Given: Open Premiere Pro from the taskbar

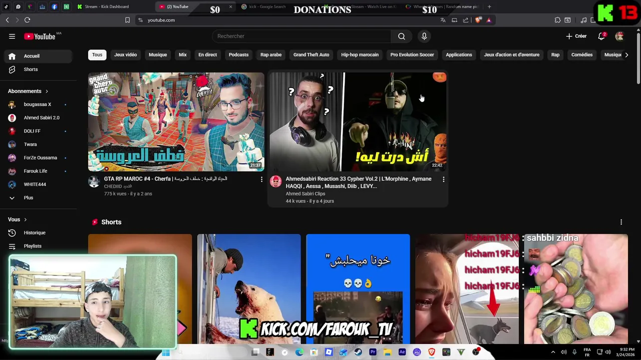Looking at the screenshot, I should pos(373,352).
